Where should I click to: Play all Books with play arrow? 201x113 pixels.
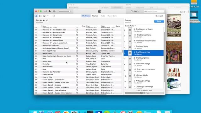44,20
